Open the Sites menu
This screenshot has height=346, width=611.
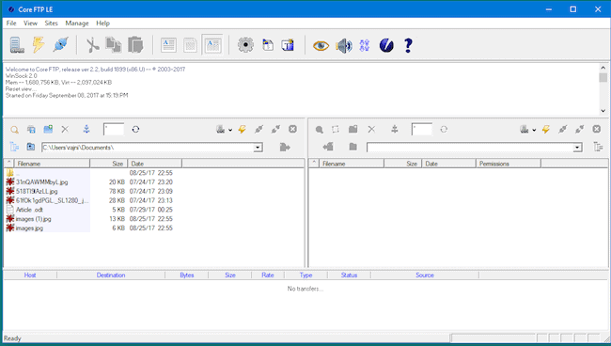coord(51,24)
